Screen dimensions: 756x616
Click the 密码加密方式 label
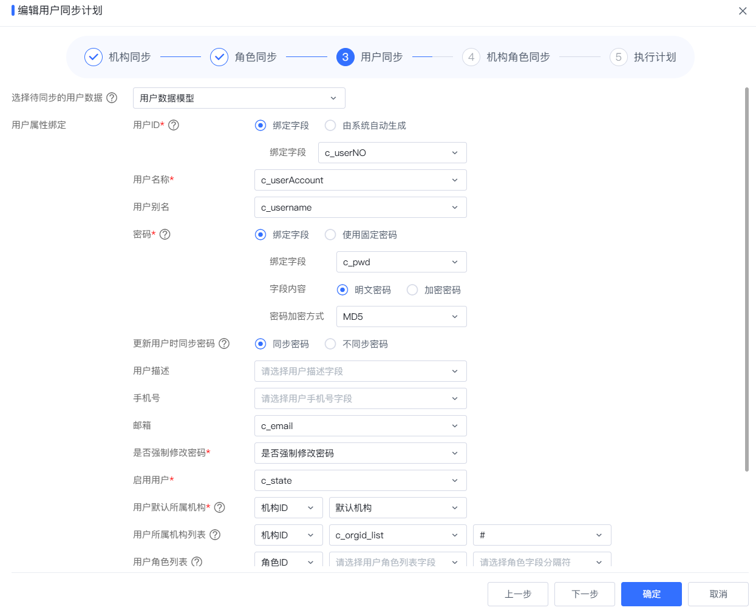point(297,316)
